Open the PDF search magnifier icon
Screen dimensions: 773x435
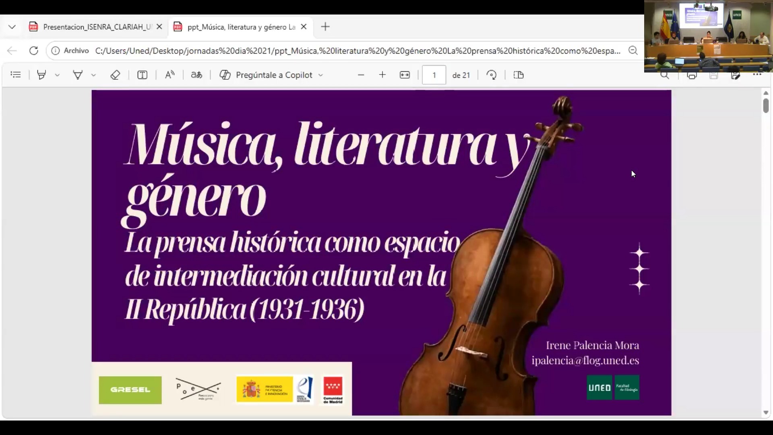click(665, 76)
